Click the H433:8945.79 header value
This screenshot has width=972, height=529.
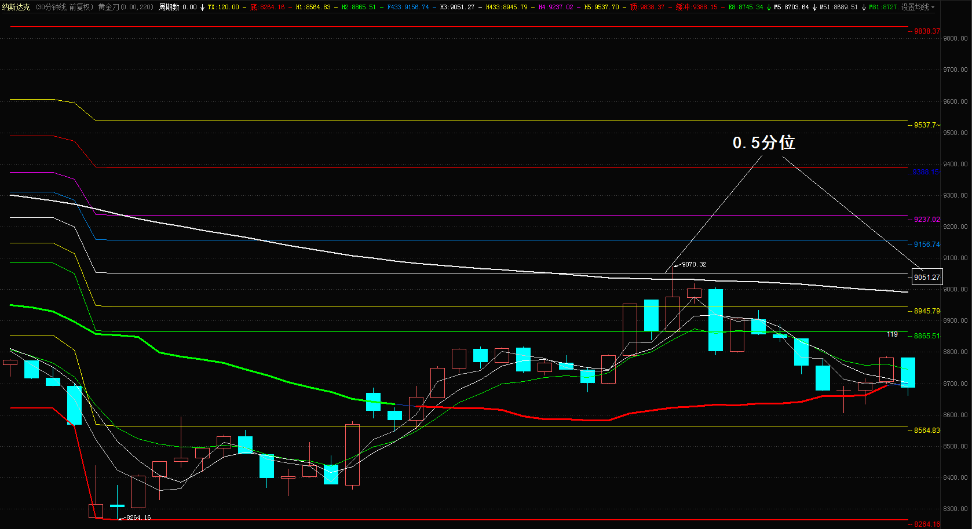[506, 7]
